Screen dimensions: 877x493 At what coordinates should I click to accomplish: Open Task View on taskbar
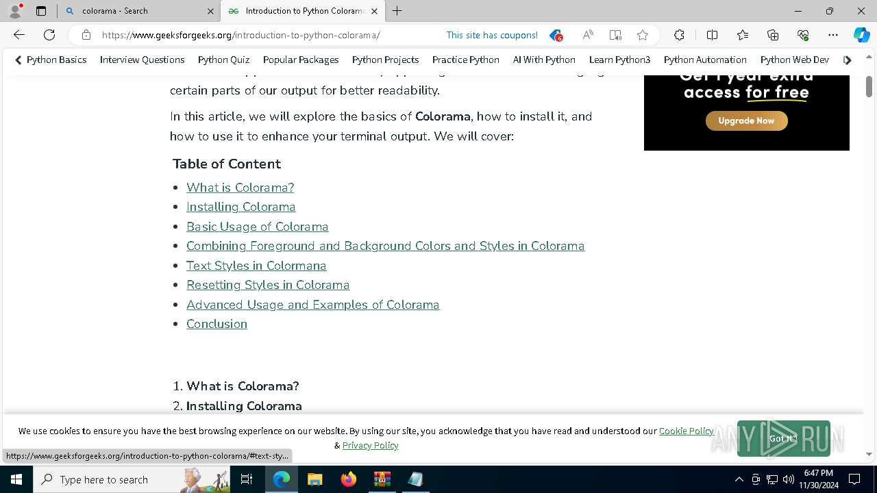pos(247,479)
